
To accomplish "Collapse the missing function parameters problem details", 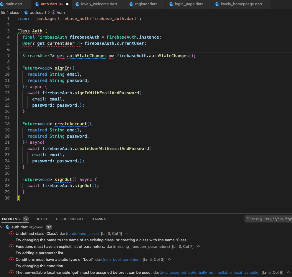I will coord(199,246).
